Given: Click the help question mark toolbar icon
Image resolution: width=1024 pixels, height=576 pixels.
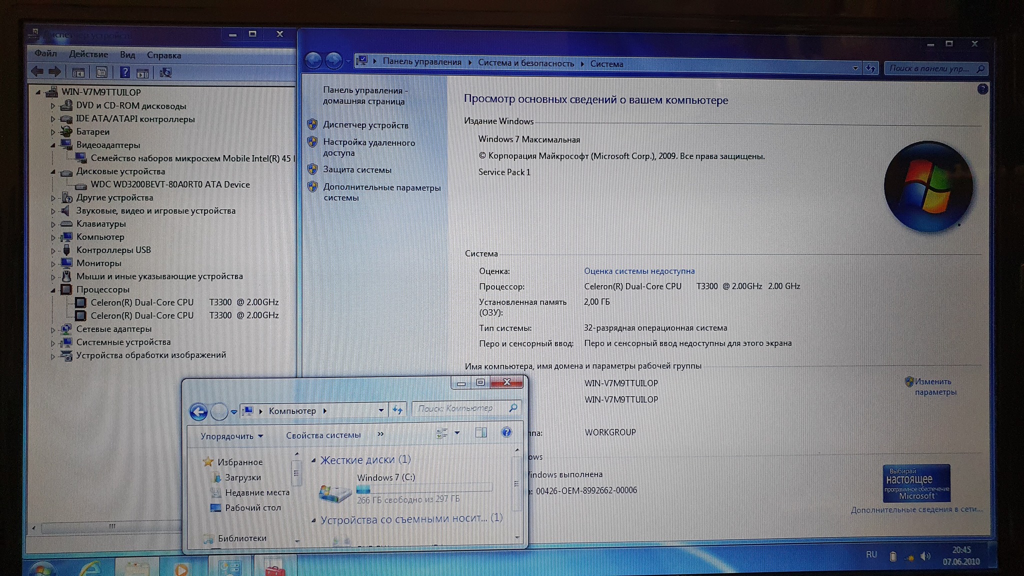Looking at the screenshot, I should pos(124,72).
